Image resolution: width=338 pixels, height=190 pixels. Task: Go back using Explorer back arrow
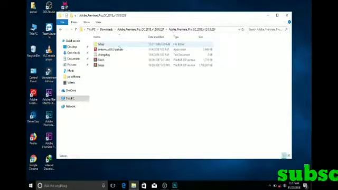(x=61, y=30)
